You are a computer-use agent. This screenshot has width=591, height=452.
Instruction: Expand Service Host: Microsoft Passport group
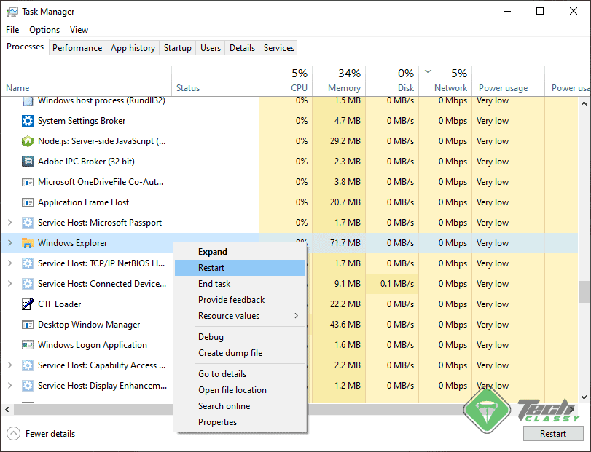[x=9, y=223]
